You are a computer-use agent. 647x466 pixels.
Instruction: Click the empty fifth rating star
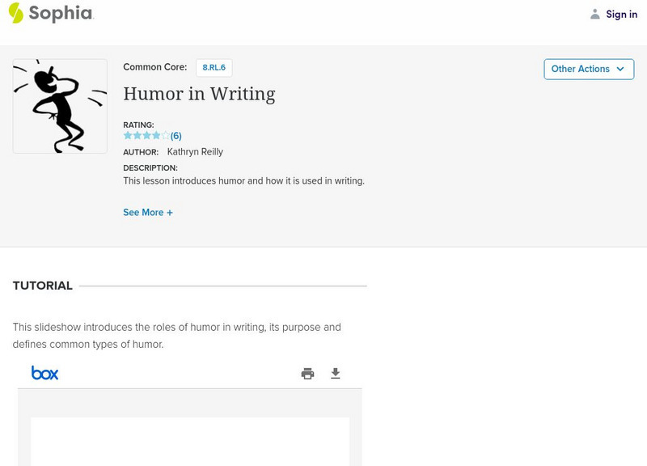166,136
